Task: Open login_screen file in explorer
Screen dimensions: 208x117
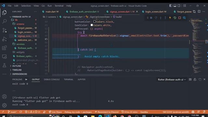Action: point(25,32)
